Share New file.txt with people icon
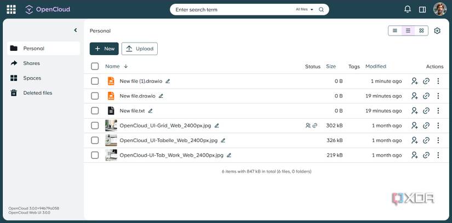Viewport: 452px width, 223px height. [415, 111]
